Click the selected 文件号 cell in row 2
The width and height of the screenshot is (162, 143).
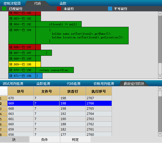(47, 103)
